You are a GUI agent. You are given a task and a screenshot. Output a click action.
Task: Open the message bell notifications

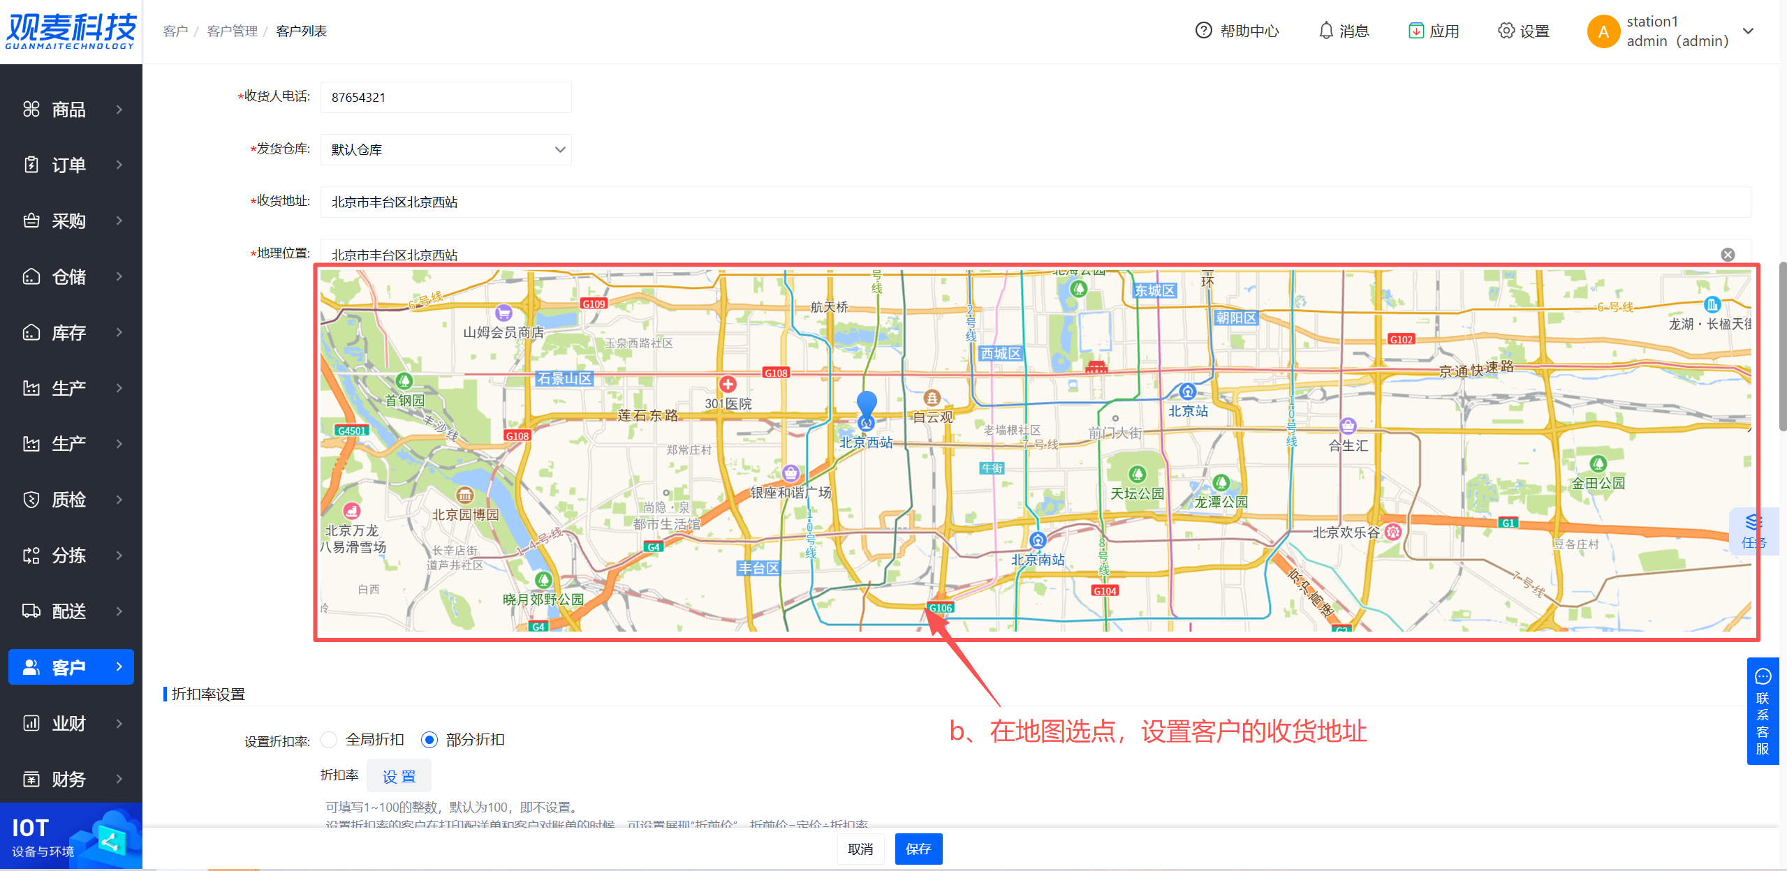[1325, 31]
